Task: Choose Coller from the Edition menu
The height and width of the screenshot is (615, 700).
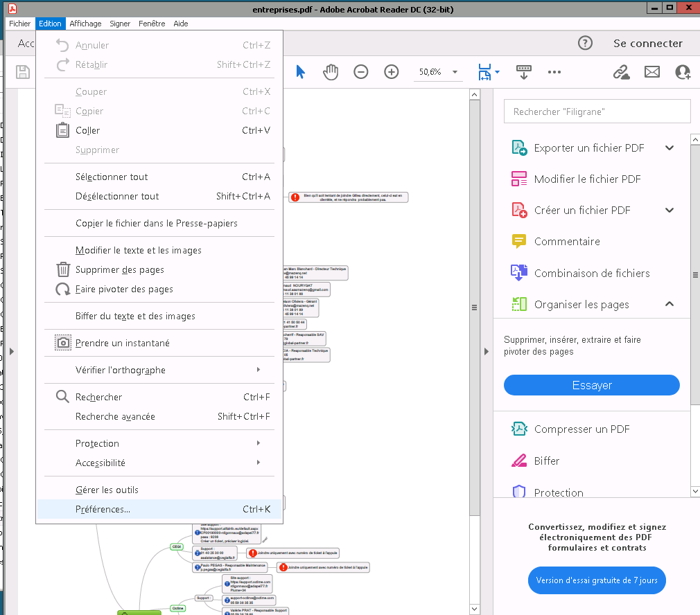Action: (159, 131)
